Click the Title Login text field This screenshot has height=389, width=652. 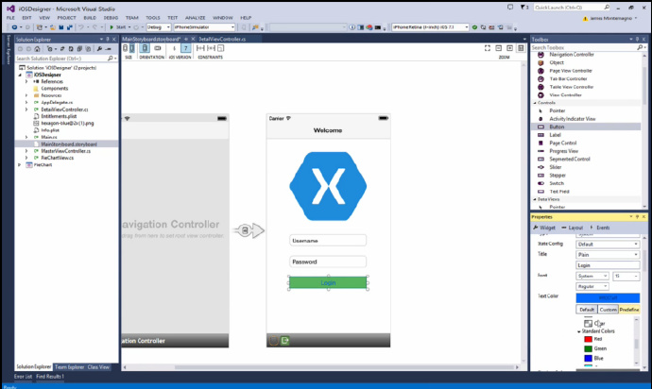coord(608,265)
